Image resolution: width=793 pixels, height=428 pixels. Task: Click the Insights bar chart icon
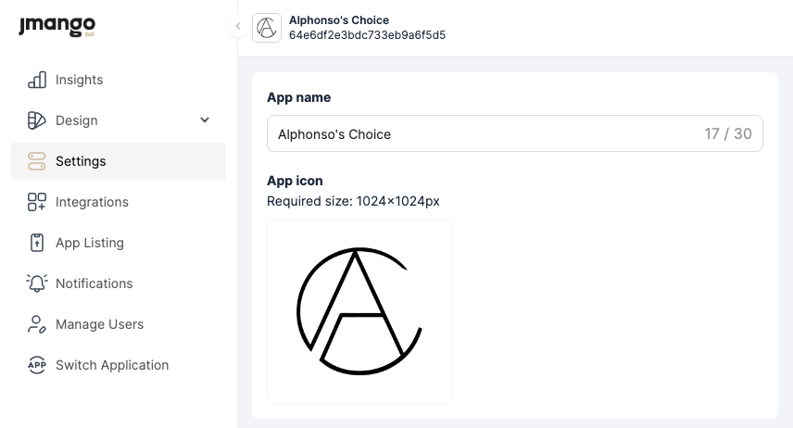pyautogui.click(x=37, y=80)
